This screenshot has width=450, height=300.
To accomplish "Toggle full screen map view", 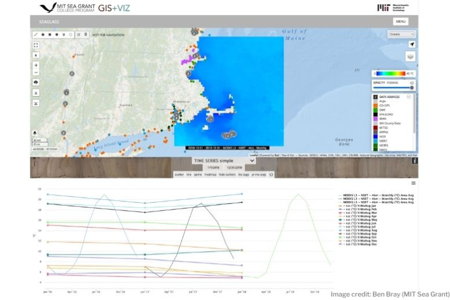I will point(36,45).
